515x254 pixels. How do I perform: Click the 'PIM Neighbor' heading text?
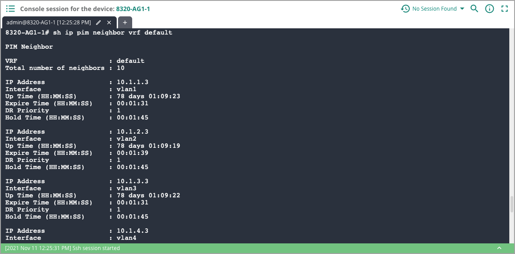[x=29, y=46]
